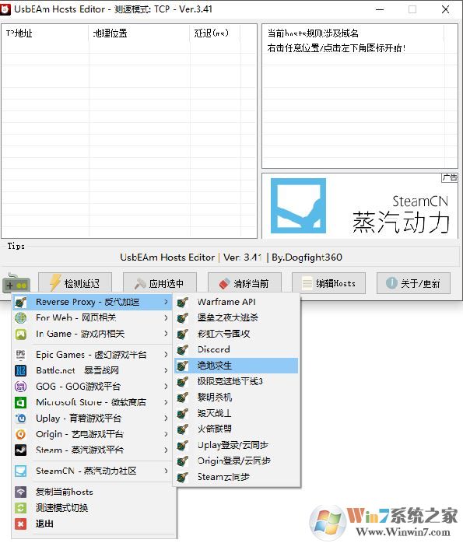Expand the Battle.net submenu arrow

pyautogui.click(x=167, y=370)
